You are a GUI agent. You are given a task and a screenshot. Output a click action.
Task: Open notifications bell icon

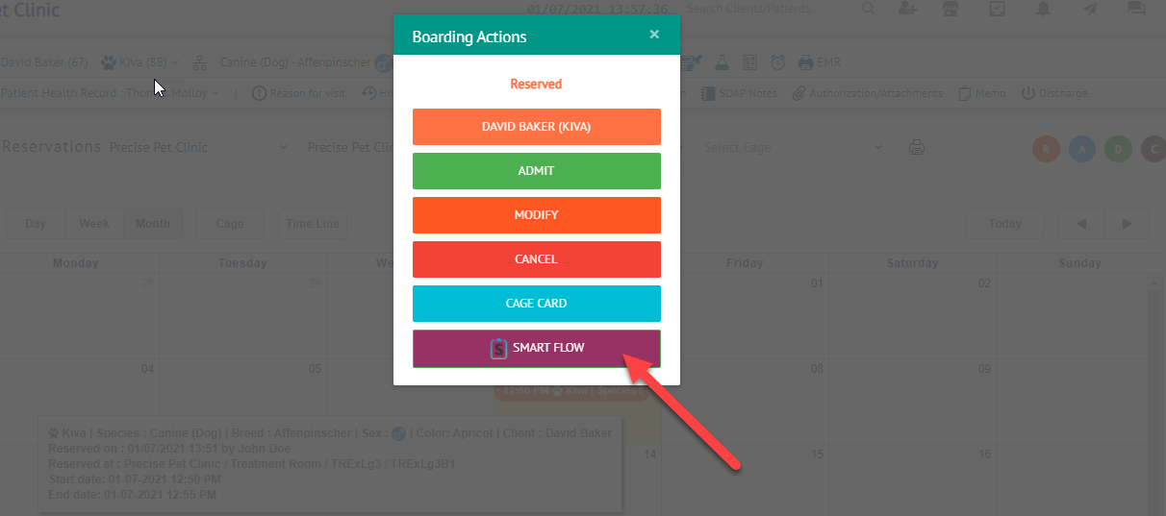pos(1044,9)
